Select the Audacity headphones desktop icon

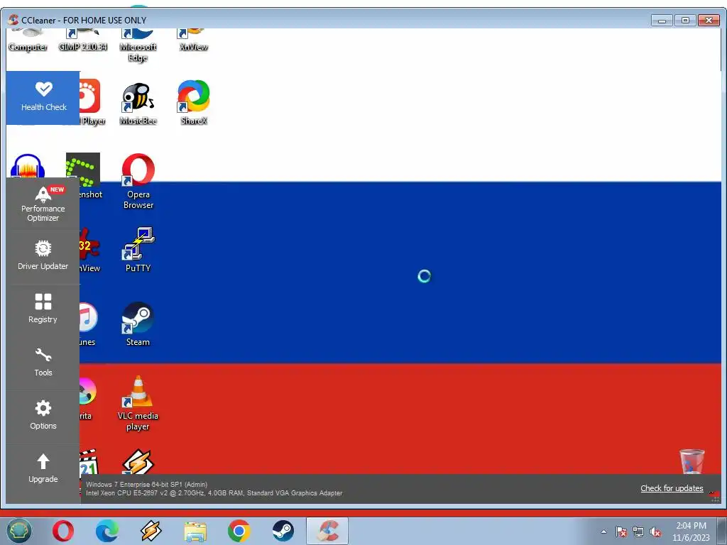(28, 166)
